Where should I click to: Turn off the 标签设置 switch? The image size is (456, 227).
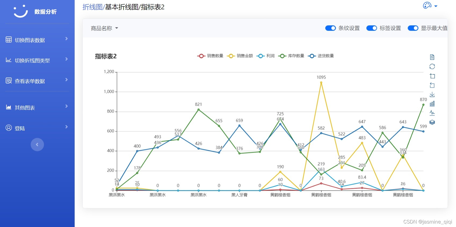coord(372,28)
